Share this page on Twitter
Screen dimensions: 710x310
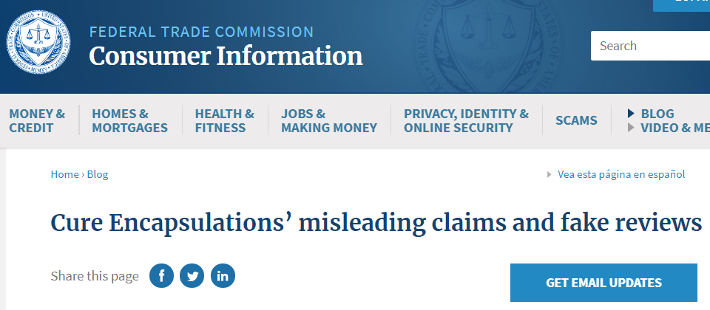(x=192, y=276)
